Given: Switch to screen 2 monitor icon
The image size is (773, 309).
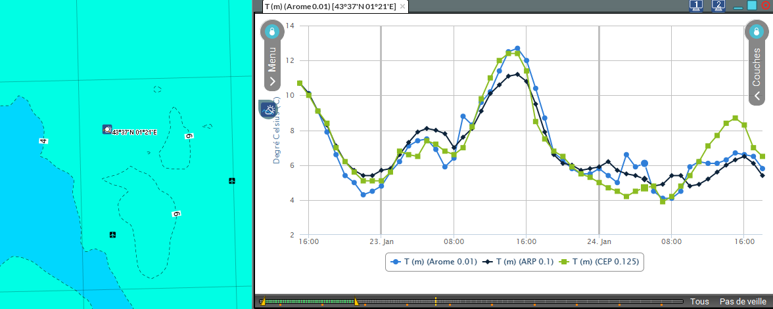Looking at the screenshot, I should (718, 5).
